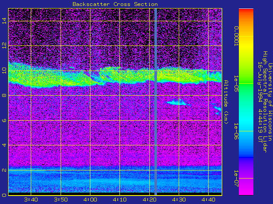The width and height of the screenshot is (273, 204).
Task: Select the 4:20 time axis label
Action: [149, 200]
